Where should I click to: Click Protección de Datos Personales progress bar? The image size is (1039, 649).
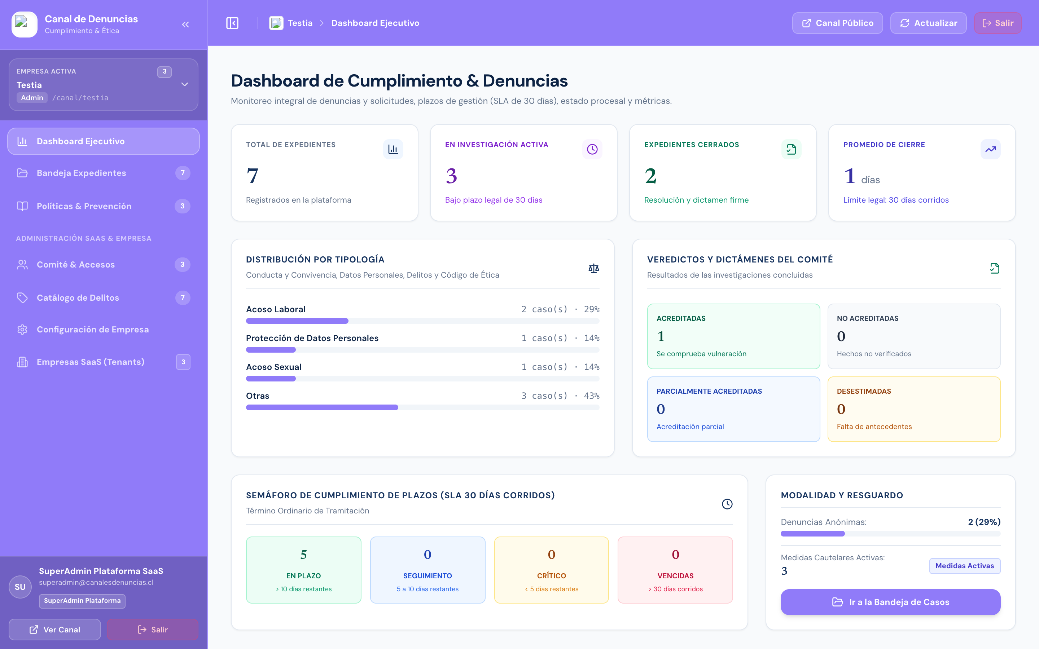pyautogui.click(x=422, y=350)
